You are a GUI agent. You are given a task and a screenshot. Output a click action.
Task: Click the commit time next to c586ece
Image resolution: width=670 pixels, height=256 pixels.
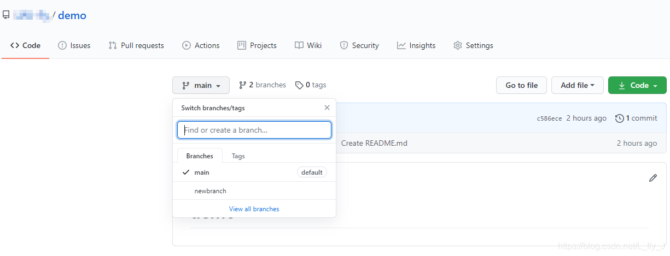point(586,118)
